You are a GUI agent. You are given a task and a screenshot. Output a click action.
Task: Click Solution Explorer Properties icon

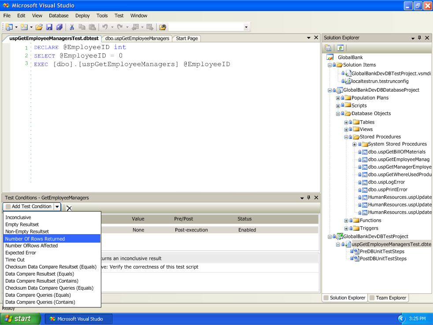coord(328,48)
